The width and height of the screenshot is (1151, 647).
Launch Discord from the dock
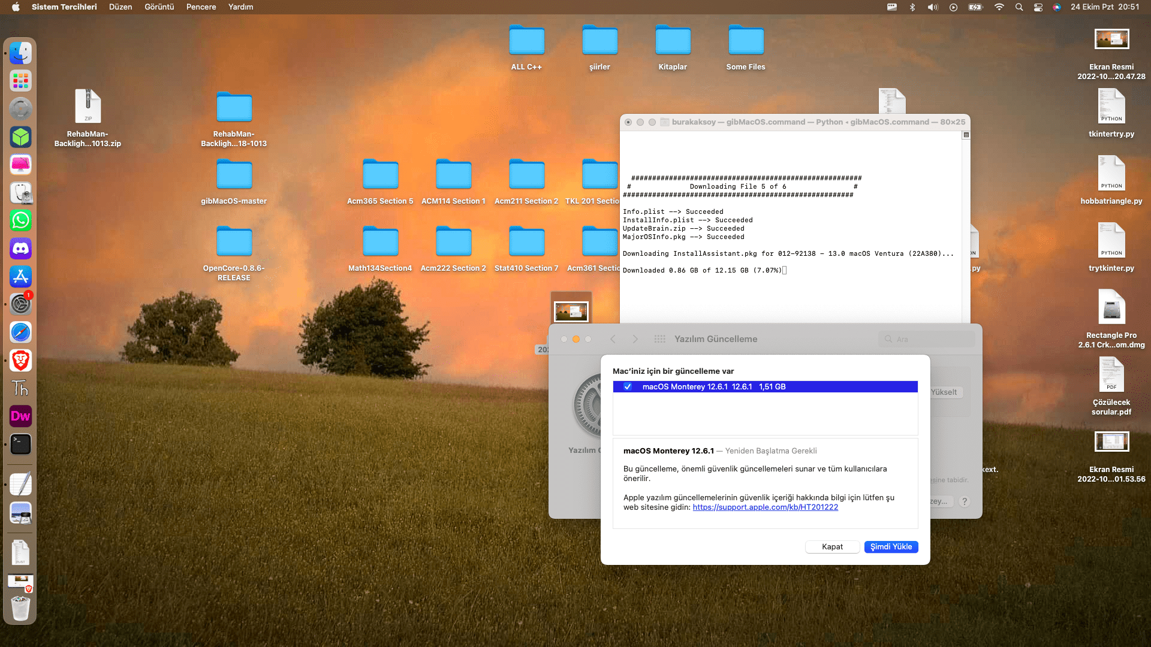20,249
